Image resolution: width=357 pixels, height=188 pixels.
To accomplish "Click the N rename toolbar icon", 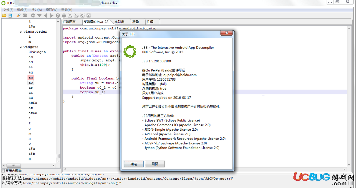I will tap(76, 15).
